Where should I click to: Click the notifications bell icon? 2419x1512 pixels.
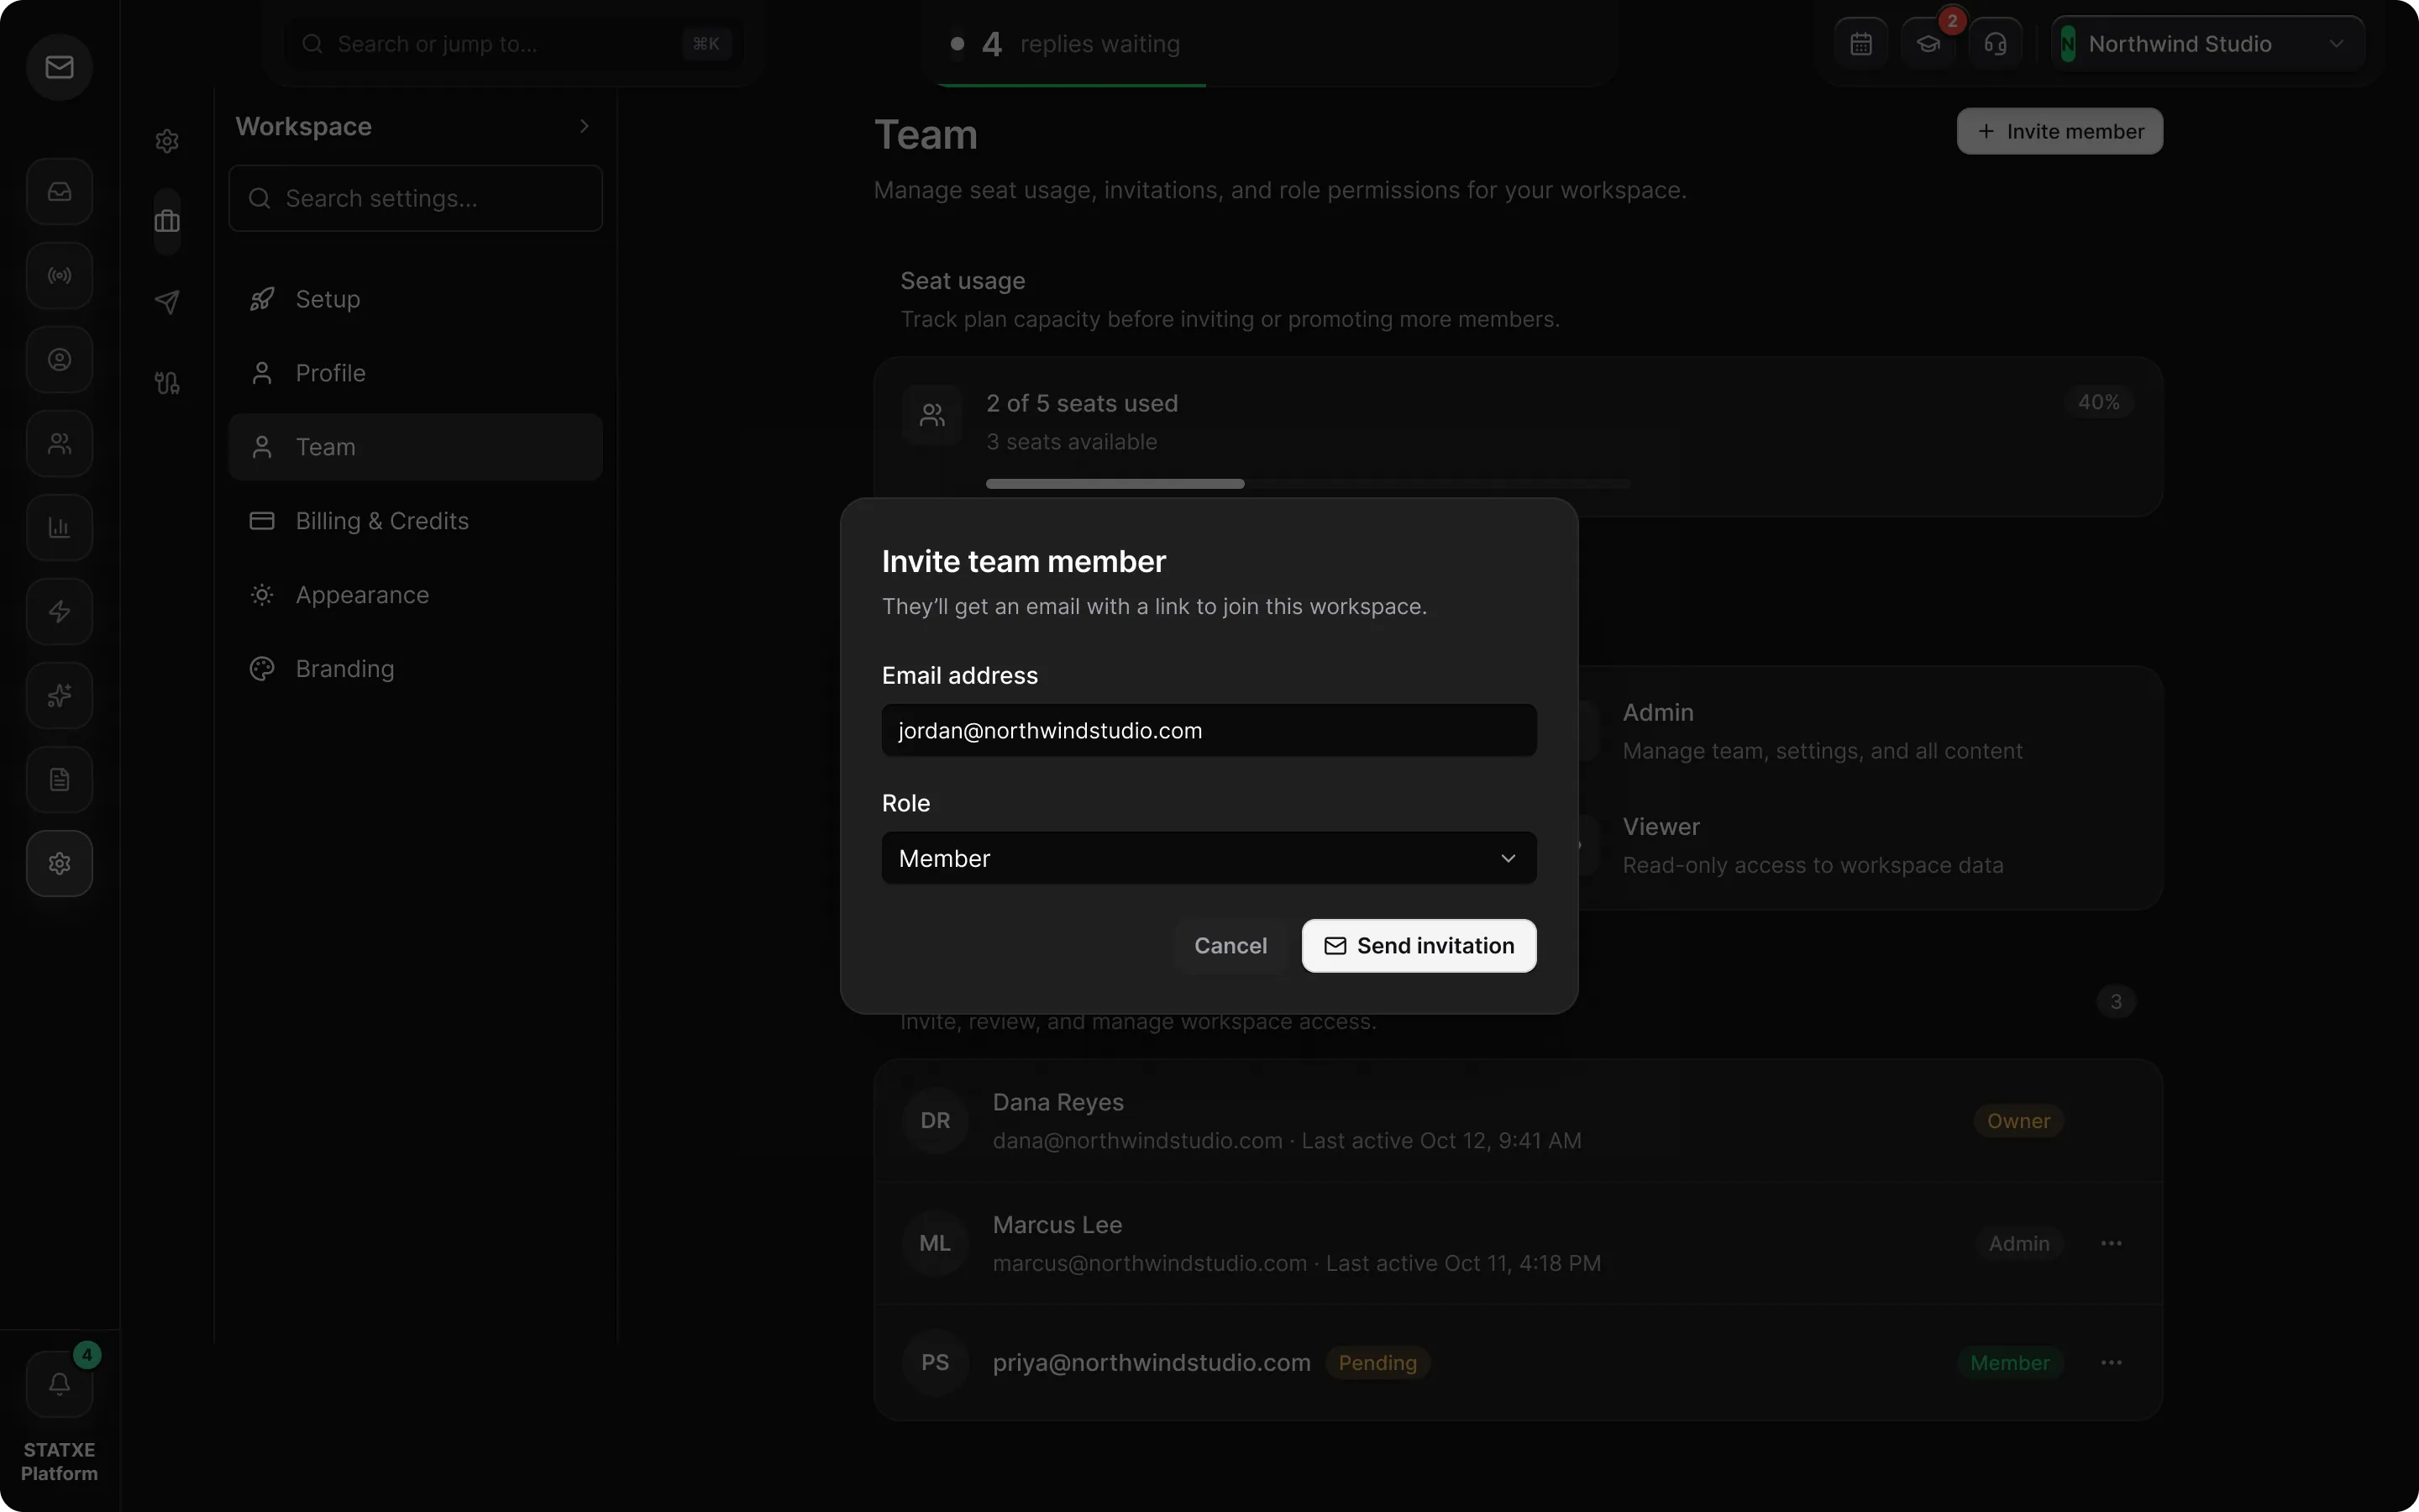[x=59, y=1384]
